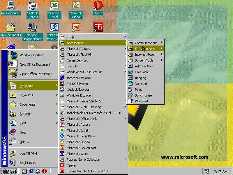
Task: Select Log Off VM4...
Action: click(x=33, y=153)
